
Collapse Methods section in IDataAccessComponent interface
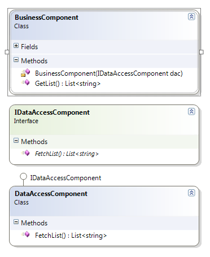(16, 141)
